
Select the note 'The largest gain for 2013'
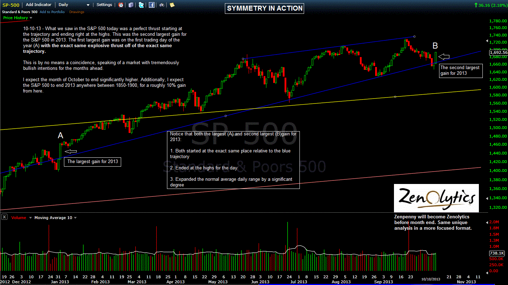point(92,162)
